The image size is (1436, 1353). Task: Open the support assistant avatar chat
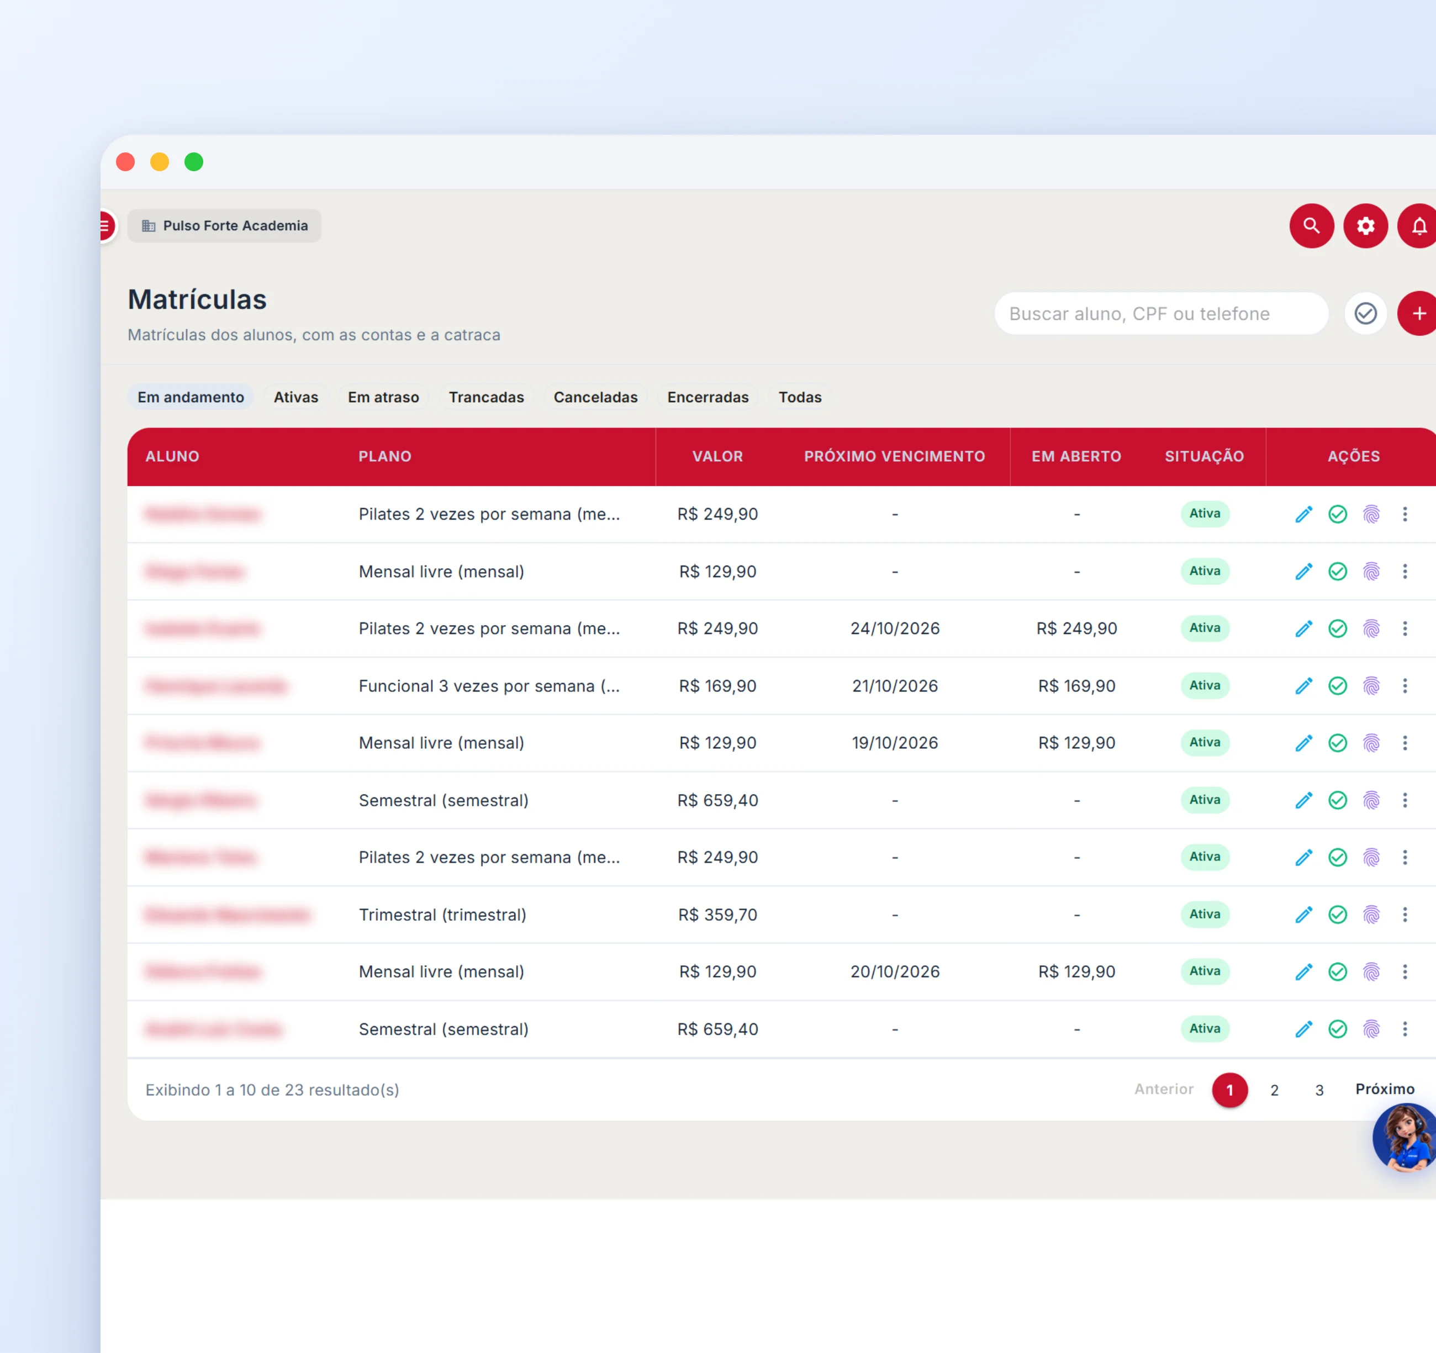(1403, 1138)
